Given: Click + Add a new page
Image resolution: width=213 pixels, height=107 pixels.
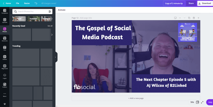Looking at the screenshot, I should coord(136,98).
